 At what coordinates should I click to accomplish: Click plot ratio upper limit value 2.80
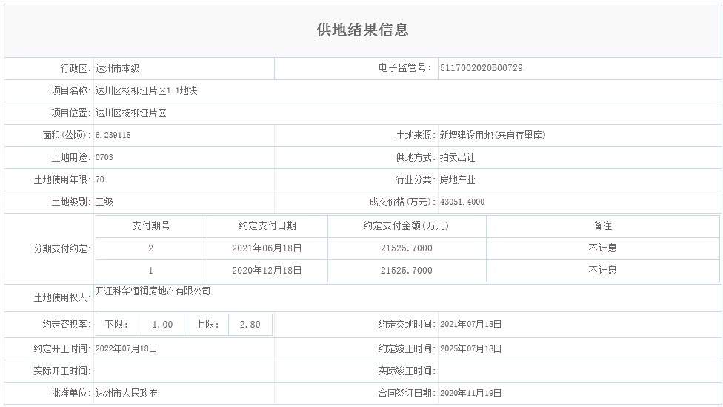coord(250,325)
